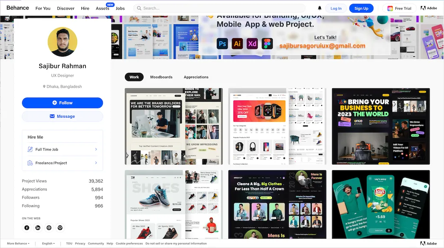Open the Shoes website project thumbnail

[x=174, y=204]
